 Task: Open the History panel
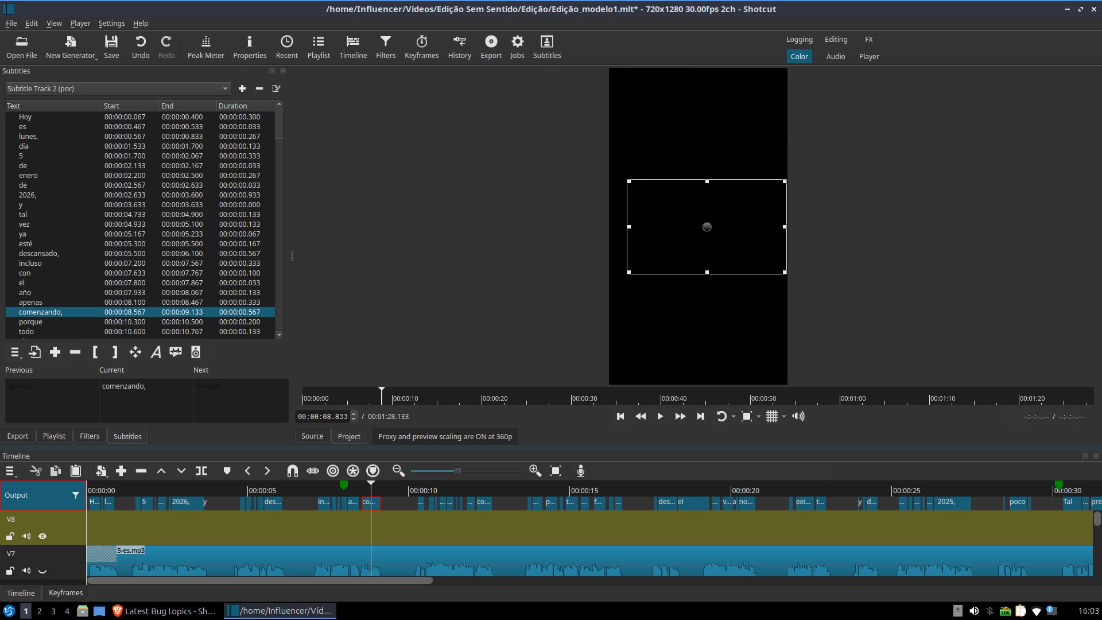459,46
